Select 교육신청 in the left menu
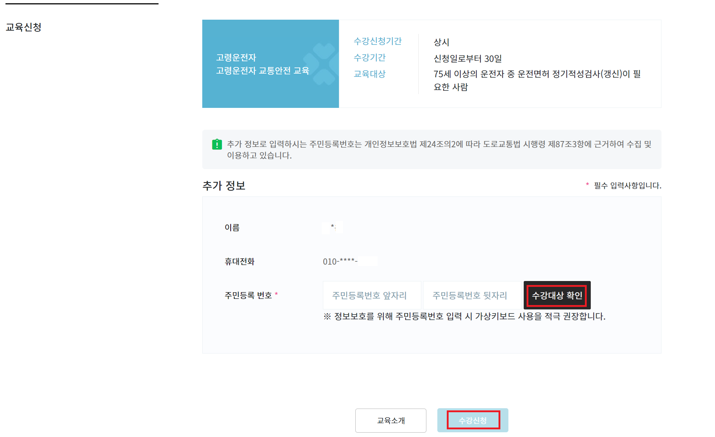This screenshot has width=715, height=437. coord(24,27)
